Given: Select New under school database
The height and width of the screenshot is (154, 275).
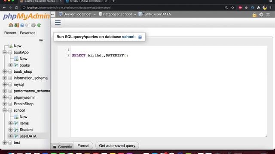Looking at the screenshot, I should click(x=23, y=117).
